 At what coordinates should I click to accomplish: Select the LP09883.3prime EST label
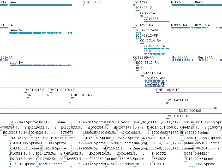coord(208,138)
